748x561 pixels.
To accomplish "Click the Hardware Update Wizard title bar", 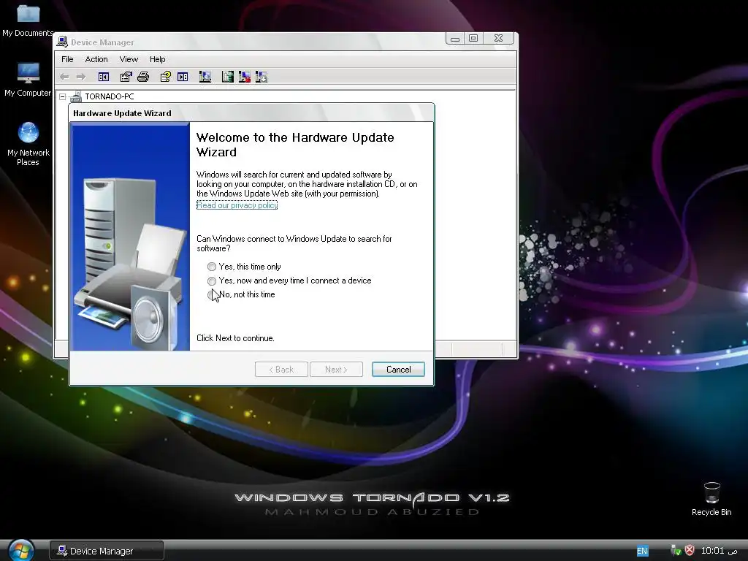I will (252, 113).
